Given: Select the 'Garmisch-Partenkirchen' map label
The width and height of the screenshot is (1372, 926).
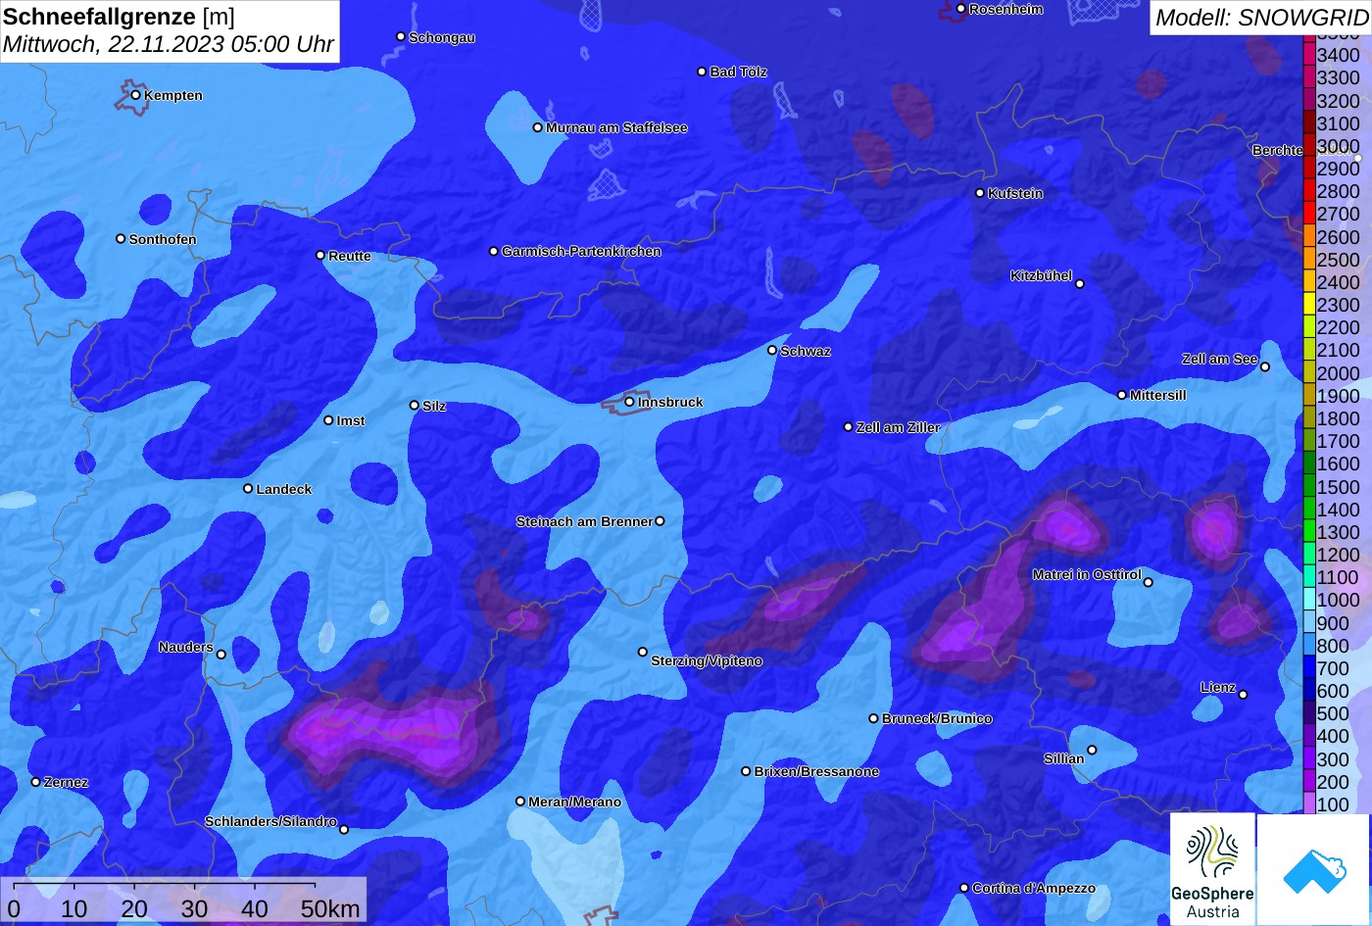Looking at the screenshot, I should [581, 252].
